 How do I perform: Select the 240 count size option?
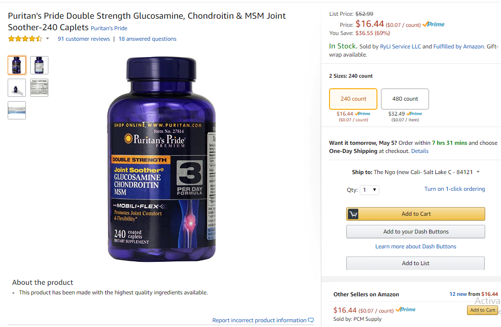[353, 99]
